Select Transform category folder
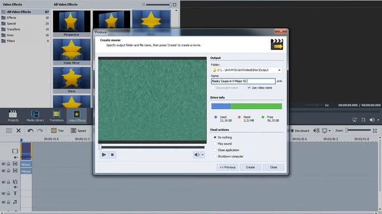The image size is (382, 214). (25, 29)
